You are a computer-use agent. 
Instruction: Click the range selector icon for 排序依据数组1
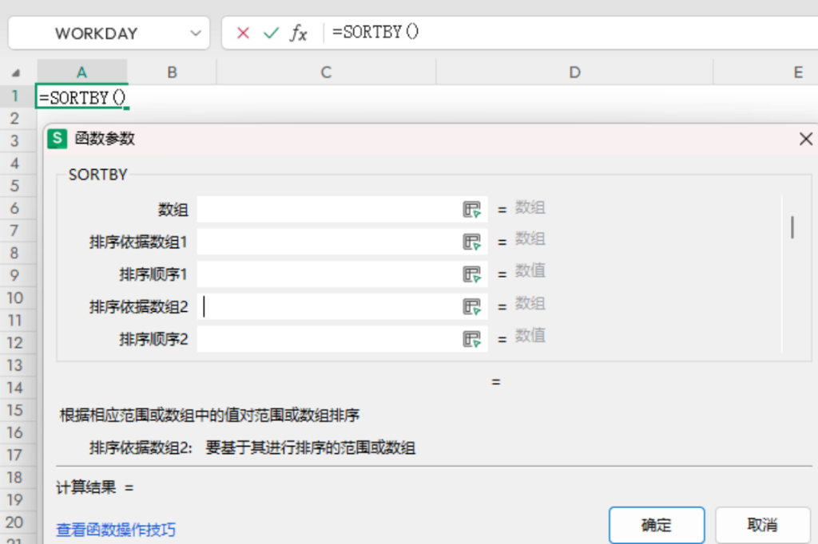pos(471,242)
